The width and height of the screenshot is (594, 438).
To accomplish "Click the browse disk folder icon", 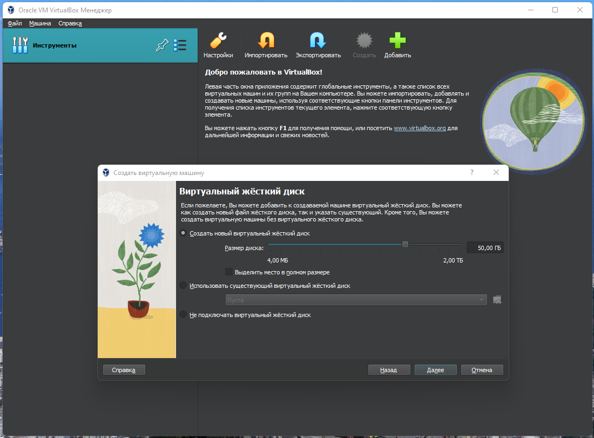I will [x=497, y=300].
